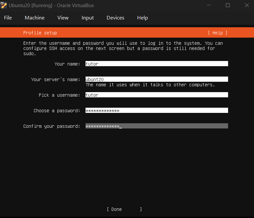Viewport: 254px width, 218px height.
Task: Open the Input menu
Action: coord(87,18)
